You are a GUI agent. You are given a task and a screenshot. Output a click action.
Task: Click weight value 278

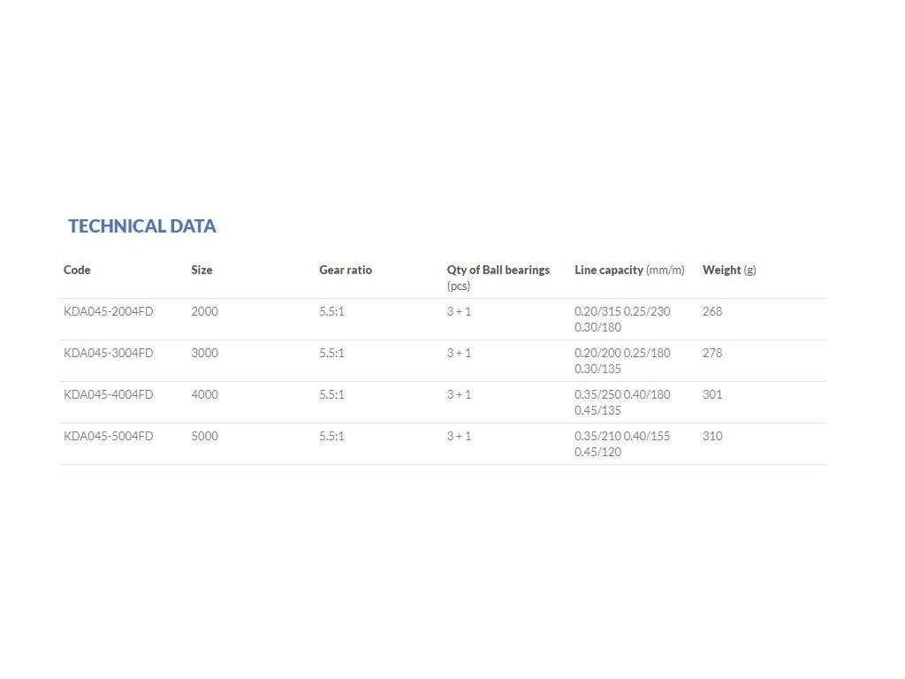pos(712,353)
